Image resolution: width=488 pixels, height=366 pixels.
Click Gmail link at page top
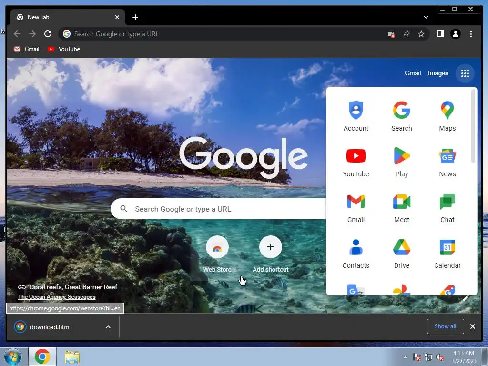[x=413, y=73]
